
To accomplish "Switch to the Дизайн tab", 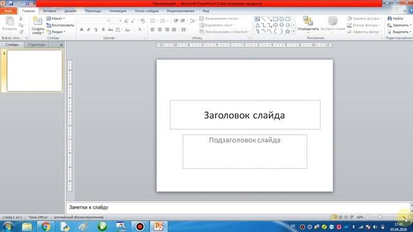I will point(70,11).
